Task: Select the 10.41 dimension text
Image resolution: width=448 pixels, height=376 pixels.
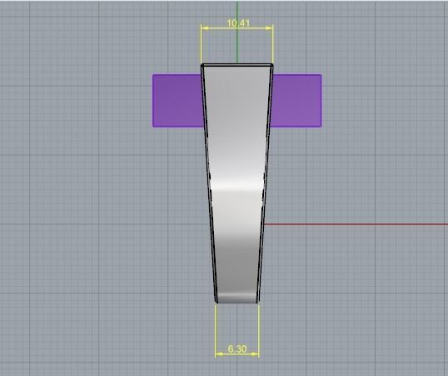Action: (238, 23)
